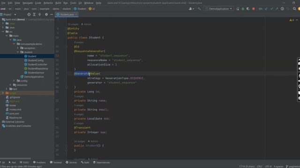The height and width of the screenshot is (168, 300).
Task: Open the Refactor menu
Action: click(48, 3)
